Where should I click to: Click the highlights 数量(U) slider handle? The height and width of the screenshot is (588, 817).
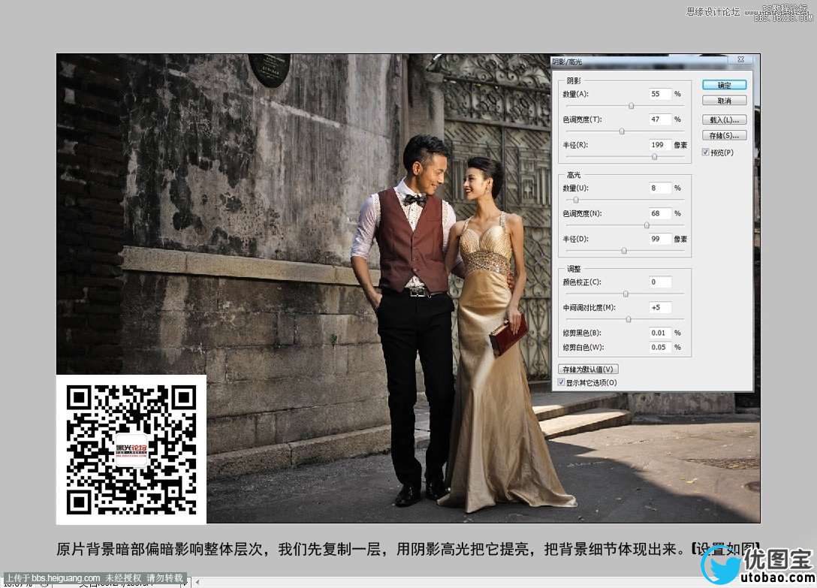[x=576, y=200]
